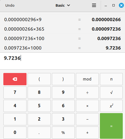
Task: Select the history result 0.000097236
Action: pos(106,29)
